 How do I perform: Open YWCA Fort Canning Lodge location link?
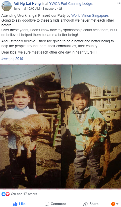pos(71,4)
